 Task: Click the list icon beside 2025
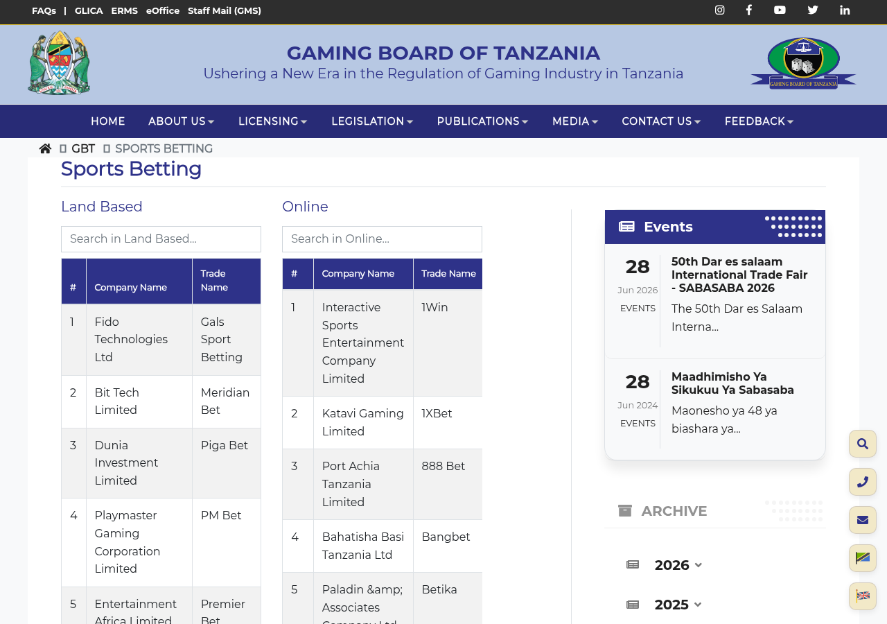[x=633, y=605]
